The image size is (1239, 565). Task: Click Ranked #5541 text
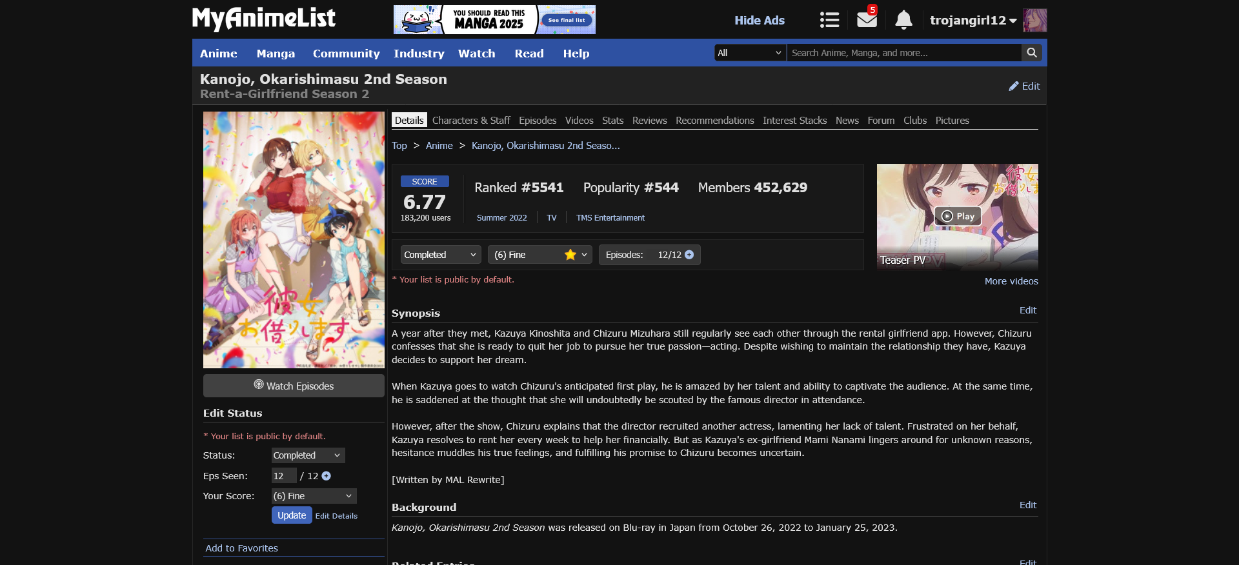pyautogui.click(x=519, y=188)
